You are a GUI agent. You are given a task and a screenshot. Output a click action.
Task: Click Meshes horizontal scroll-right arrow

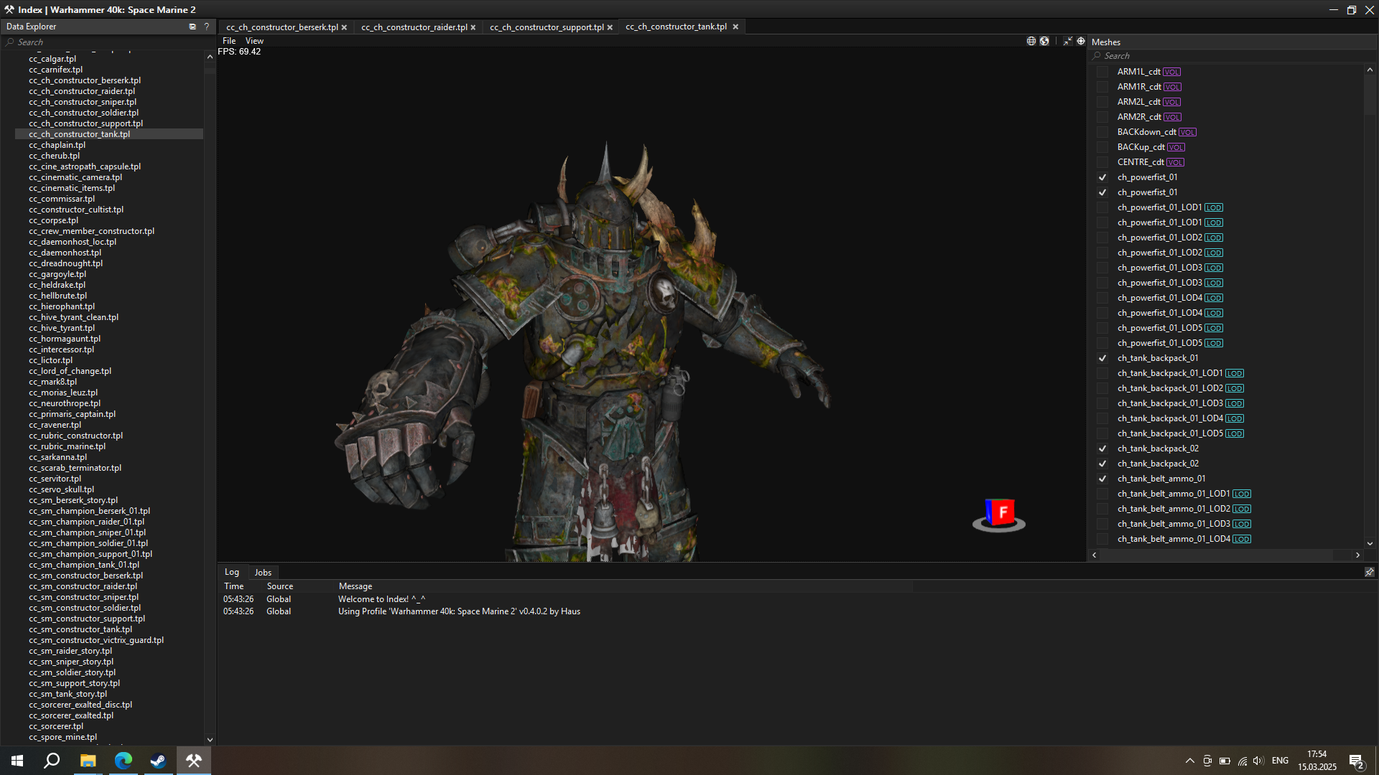1357,555
